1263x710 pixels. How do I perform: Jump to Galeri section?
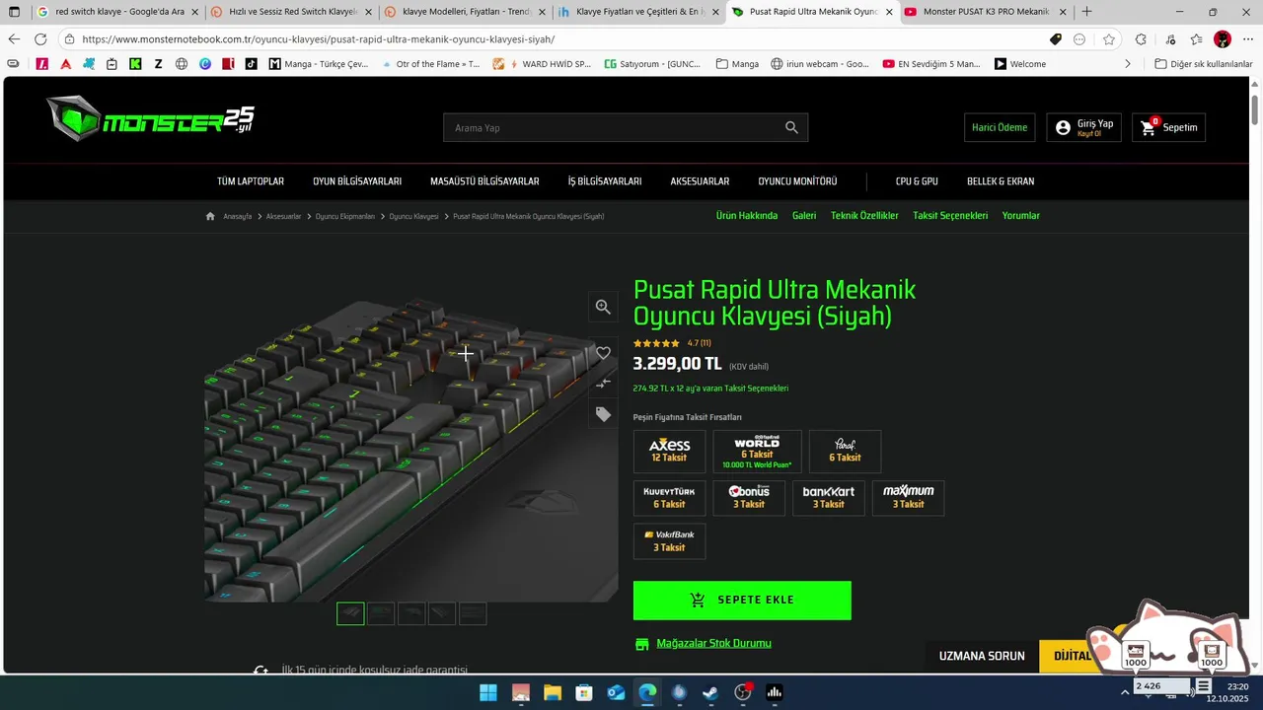tap(804, 216)
